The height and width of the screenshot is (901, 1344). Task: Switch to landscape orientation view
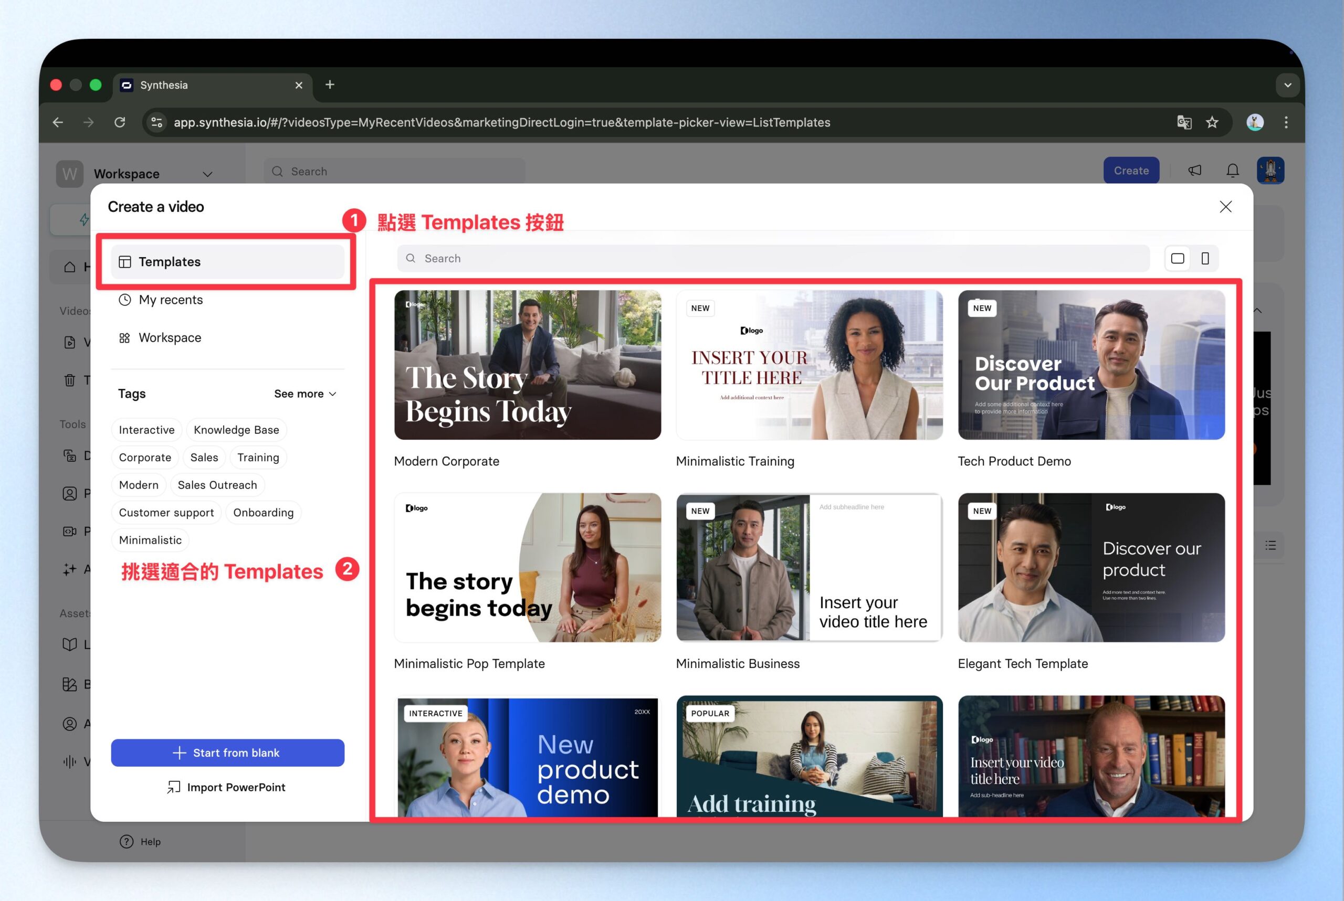pyautogui.click(x=1177, y=259)
